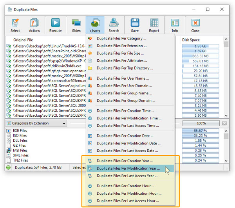Open the Categorize By Extension dropdown
This screenshot has height=208, width=235.
pos(36,123)
